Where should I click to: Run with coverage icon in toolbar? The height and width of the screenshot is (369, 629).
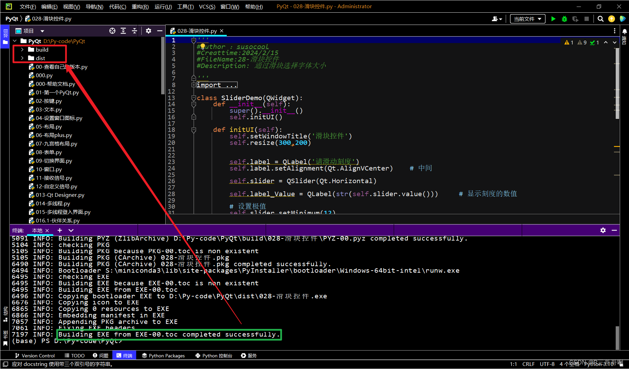coord(575,19)
